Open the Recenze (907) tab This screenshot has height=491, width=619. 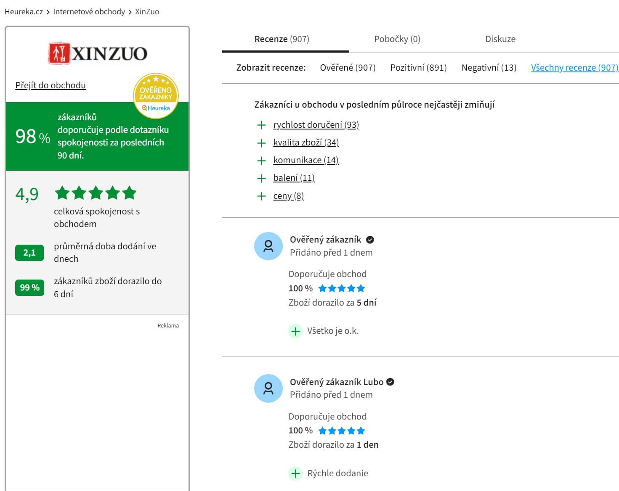click(282, 39)
